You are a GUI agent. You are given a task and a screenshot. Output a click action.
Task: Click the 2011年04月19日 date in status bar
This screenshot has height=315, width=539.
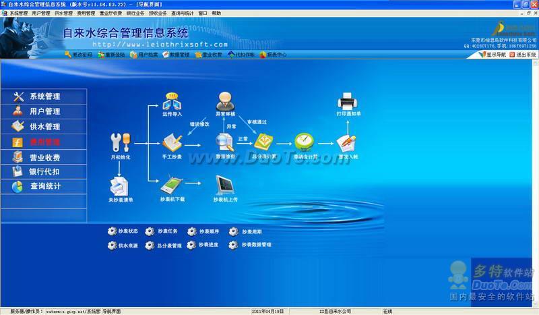pos(267,311)
